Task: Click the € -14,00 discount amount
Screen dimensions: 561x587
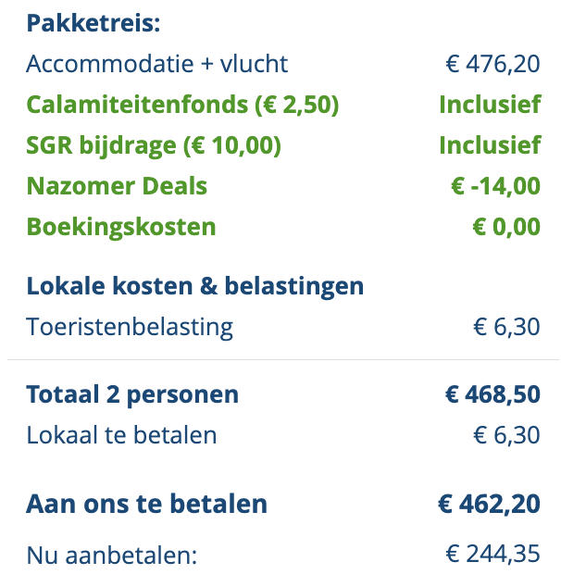Action: click(495, 186)
